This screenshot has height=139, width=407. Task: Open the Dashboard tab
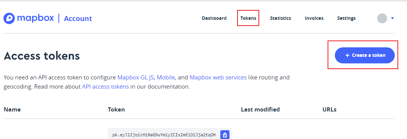[x=214, y=18]
